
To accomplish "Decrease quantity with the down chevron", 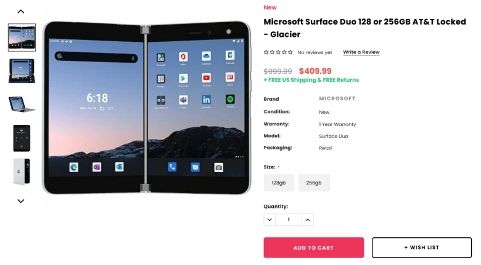I will 269,220.
